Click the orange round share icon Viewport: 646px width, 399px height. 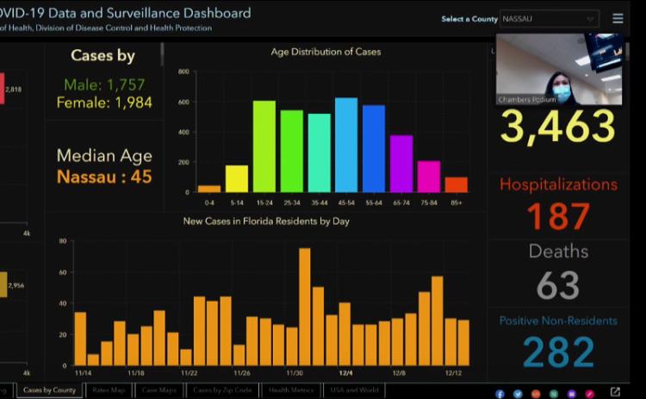coord(536,394)
